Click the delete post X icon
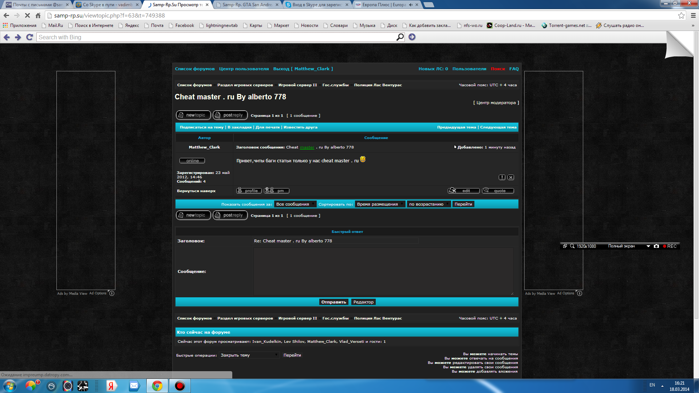The height and width of the screenshot is (393, 699). click(x=511, y=178)
